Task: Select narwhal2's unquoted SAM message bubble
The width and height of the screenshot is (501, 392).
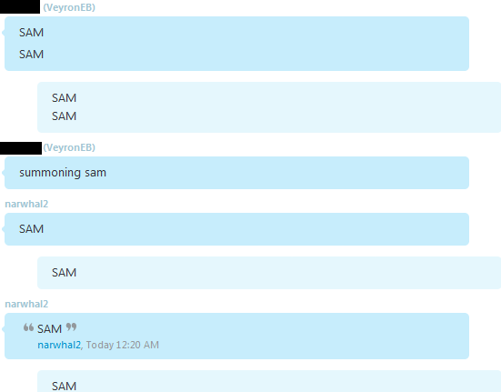Action: [x=236, y=229]
